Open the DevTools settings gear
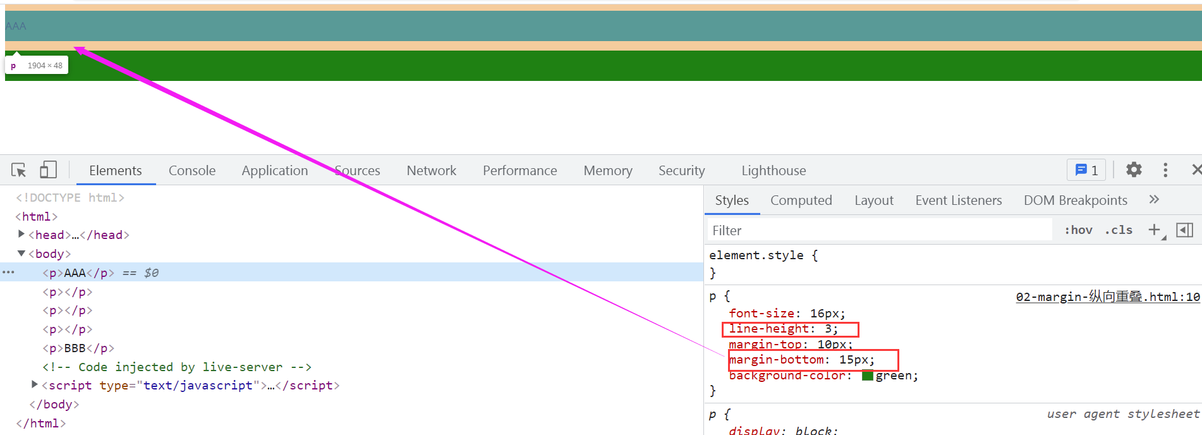The width and height of the screenshot is (1202, 435). coord(1134,169)
